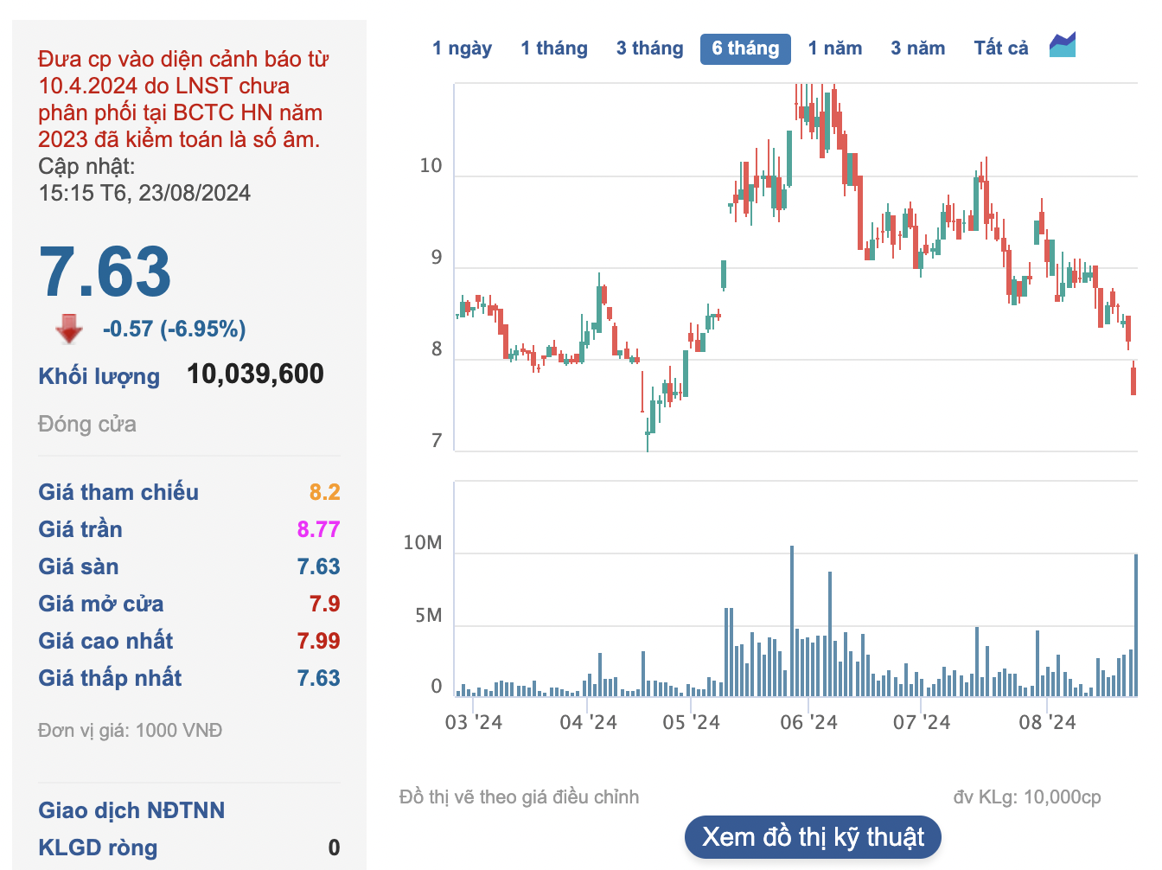Click the 'Giá trần' label
Viewport: 1162px width, 870px height.
pyautogui.click(x=80, y=529)
